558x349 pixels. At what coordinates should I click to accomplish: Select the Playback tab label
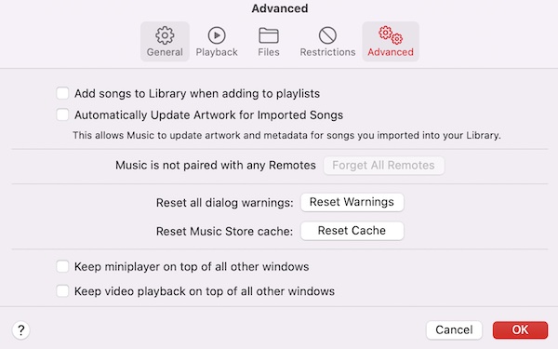pos(217,52)
